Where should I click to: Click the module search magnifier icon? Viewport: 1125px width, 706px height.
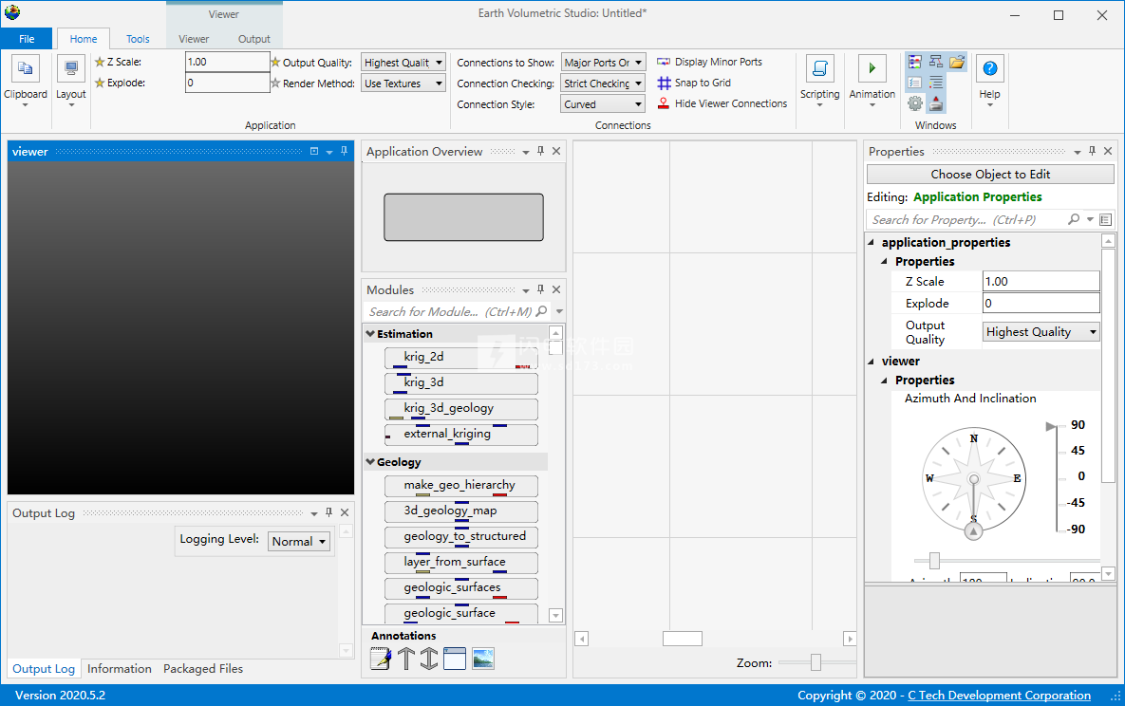542,311
